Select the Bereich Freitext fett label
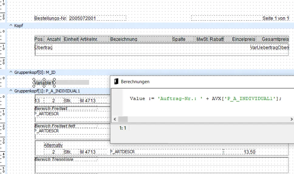 click(55, 126)
